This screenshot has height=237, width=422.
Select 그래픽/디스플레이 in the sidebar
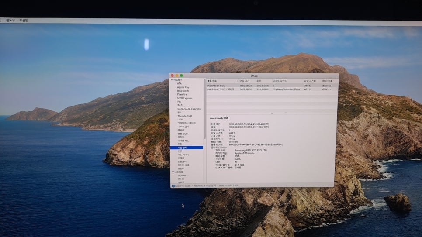187,123
